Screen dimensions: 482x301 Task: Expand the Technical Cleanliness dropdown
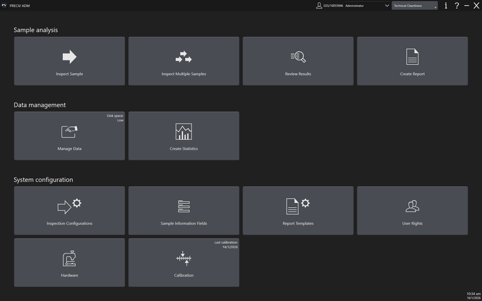tap(435, 6)
